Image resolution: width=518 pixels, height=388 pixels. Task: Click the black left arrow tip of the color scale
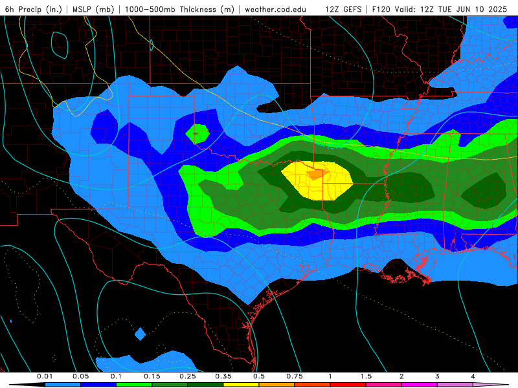(27, 385)
